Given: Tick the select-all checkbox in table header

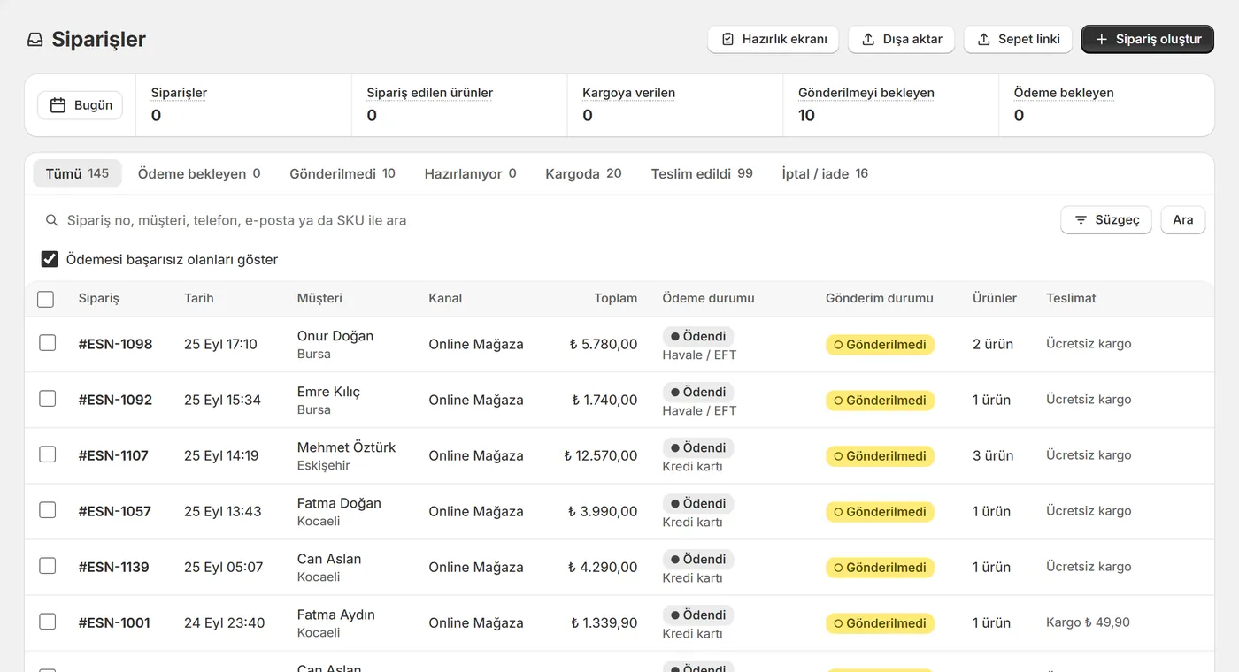Looking at the screenshot, I should [x=46, y=299].
